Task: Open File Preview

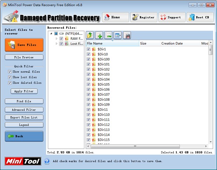Action: [24, 57]
